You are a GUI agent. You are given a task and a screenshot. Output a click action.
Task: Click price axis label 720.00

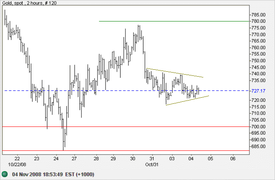[x=258, y=100]
